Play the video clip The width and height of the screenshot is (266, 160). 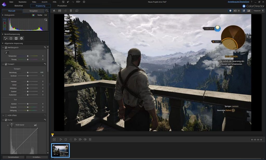coord(61,139)
